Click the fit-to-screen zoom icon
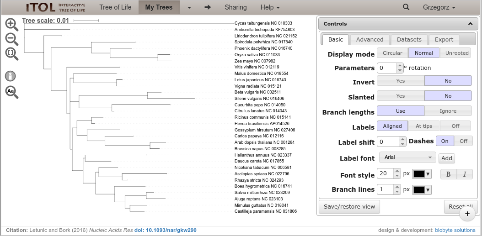This screenshot has height=236, width=482. pyautogui.click(x=11, y=53)
